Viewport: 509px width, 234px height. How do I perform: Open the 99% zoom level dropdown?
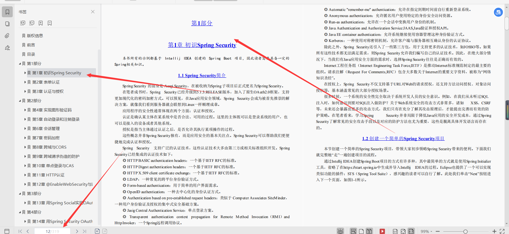tap(426, 231)
